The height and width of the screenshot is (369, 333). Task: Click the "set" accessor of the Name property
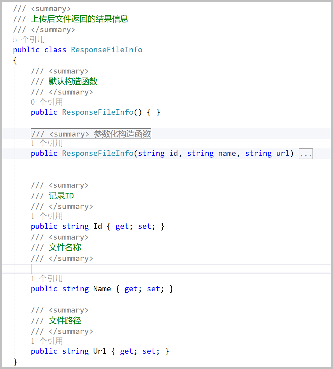point(153,289)
